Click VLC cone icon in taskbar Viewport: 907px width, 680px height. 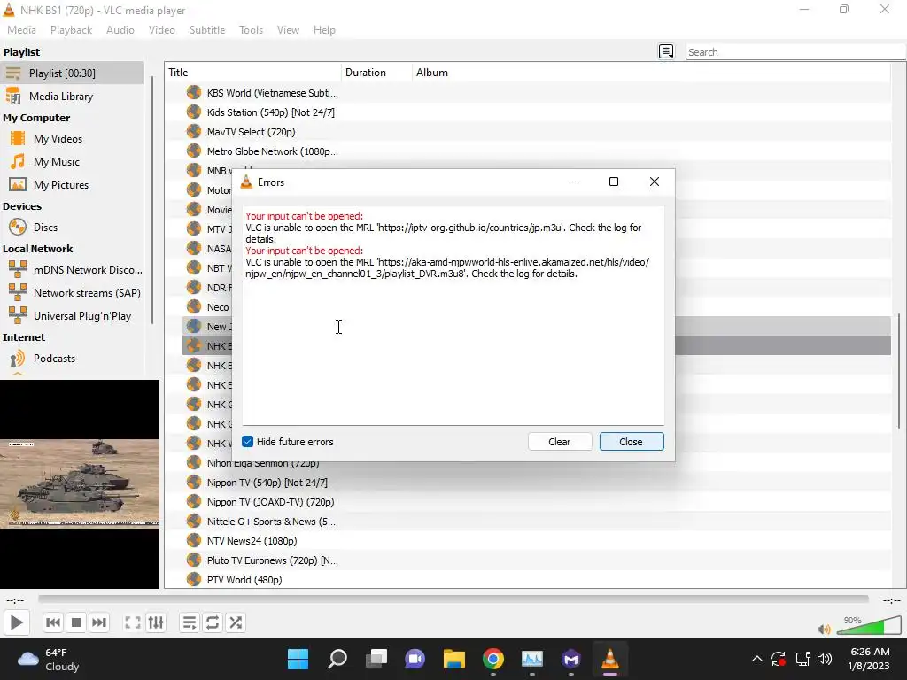click(609, 659)
